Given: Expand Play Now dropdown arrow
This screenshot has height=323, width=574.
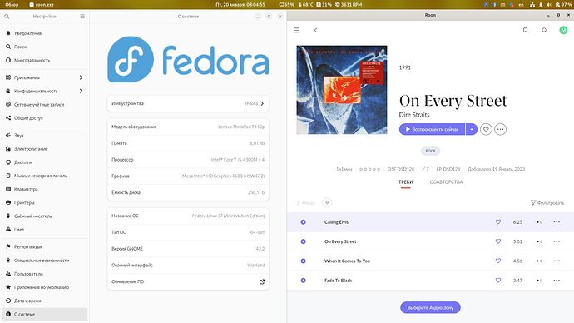Looking at the screenshot, I should coord(472,129).
